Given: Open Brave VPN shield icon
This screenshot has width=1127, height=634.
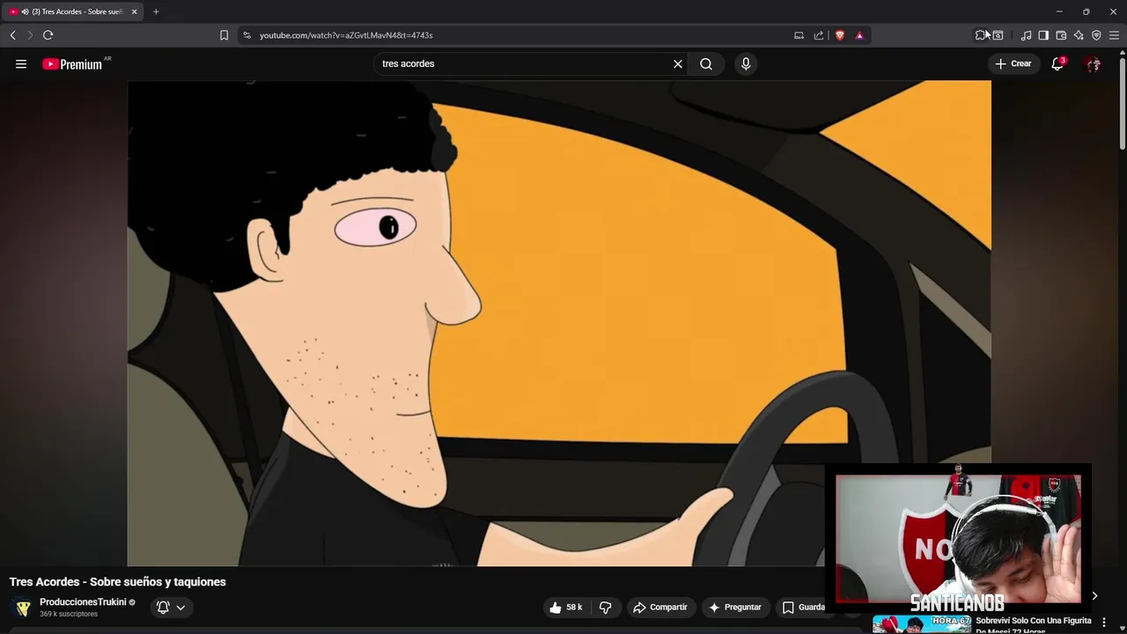Looking at the screenshot, I should click(x=1096, y=35).
